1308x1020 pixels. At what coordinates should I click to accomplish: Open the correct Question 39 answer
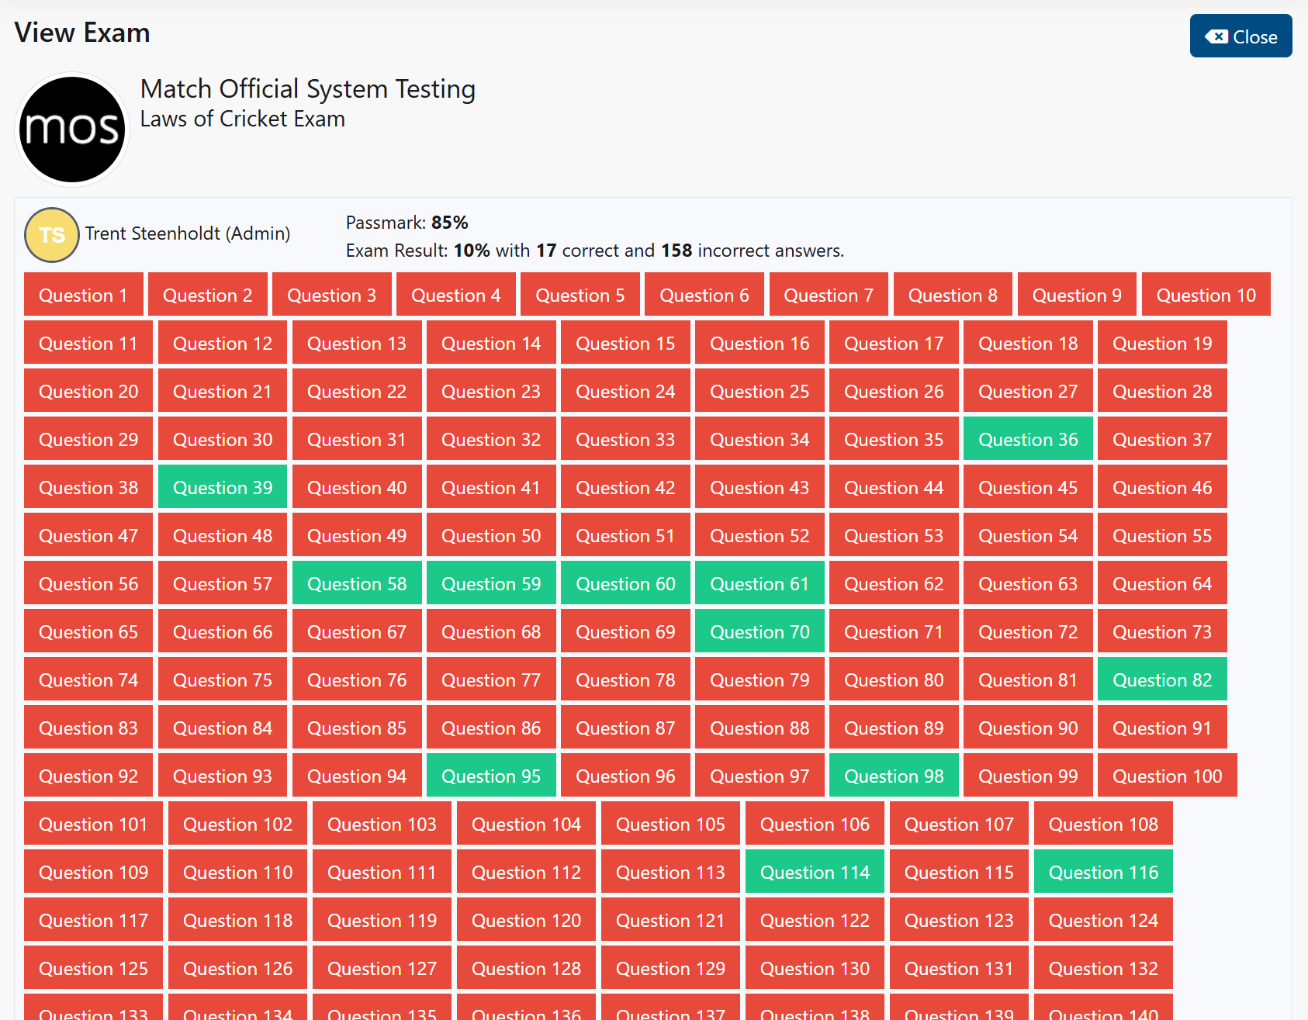click(223, 487)
